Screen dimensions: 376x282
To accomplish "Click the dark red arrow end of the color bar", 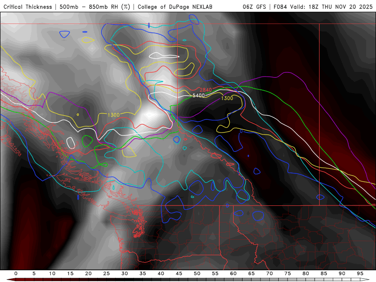I will (11, 280).
